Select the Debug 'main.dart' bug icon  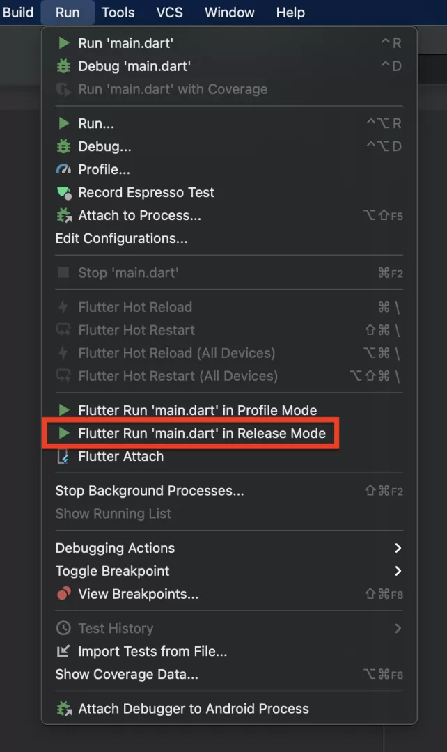pyautogui.click(x=63, y=66)
